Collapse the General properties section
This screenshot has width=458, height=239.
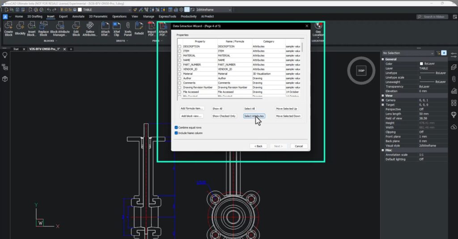[383, 59]
